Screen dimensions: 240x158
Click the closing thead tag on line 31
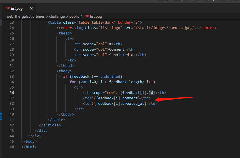pyautogui.click(x=65, y=66)
